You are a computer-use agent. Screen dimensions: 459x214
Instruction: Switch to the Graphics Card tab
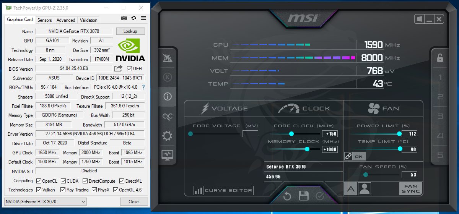pyautogui.click(x=20, y=19)
